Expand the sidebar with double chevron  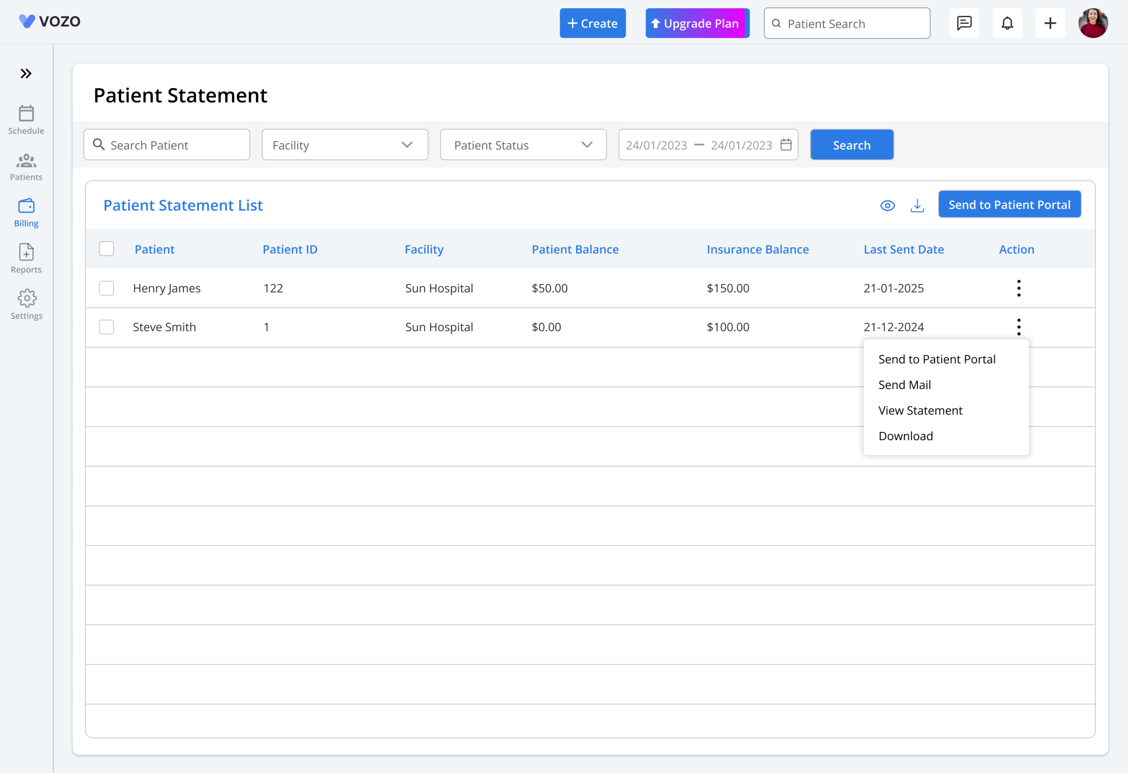26,74
